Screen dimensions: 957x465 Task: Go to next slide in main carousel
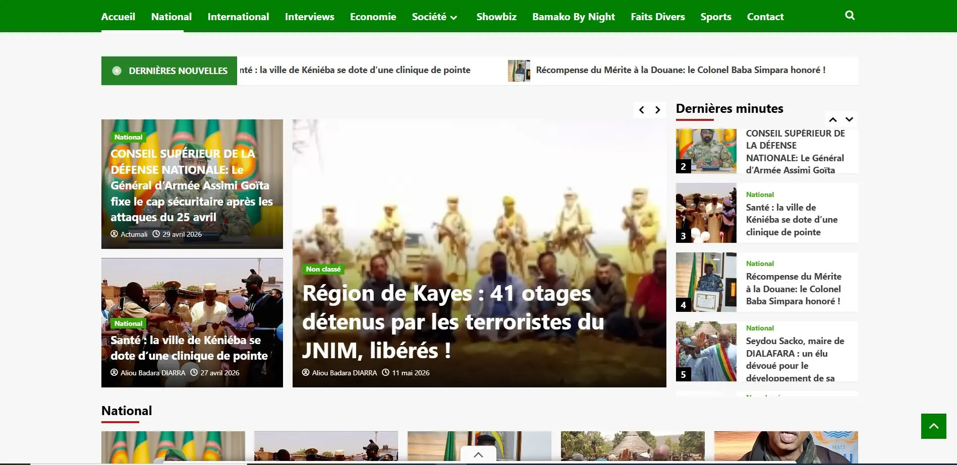(658, 110)
